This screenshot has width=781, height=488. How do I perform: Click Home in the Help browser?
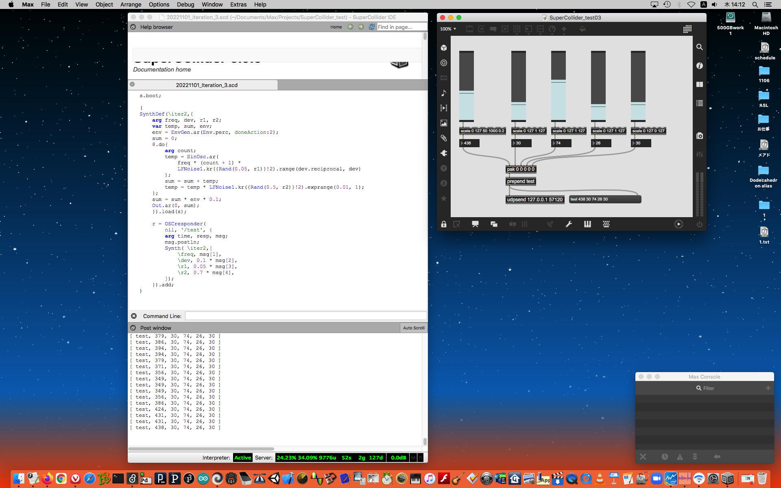coord(336,27)
